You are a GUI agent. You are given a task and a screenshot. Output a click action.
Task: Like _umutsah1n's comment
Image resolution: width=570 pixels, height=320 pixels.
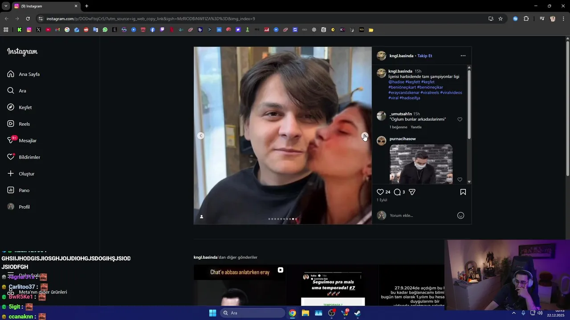click(460, 120)
